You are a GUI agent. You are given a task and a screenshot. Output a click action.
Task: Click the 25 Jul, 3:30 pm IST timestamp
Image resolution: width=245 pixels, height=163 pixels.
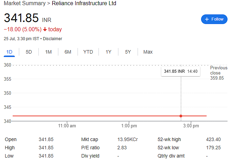click(21, 39)
